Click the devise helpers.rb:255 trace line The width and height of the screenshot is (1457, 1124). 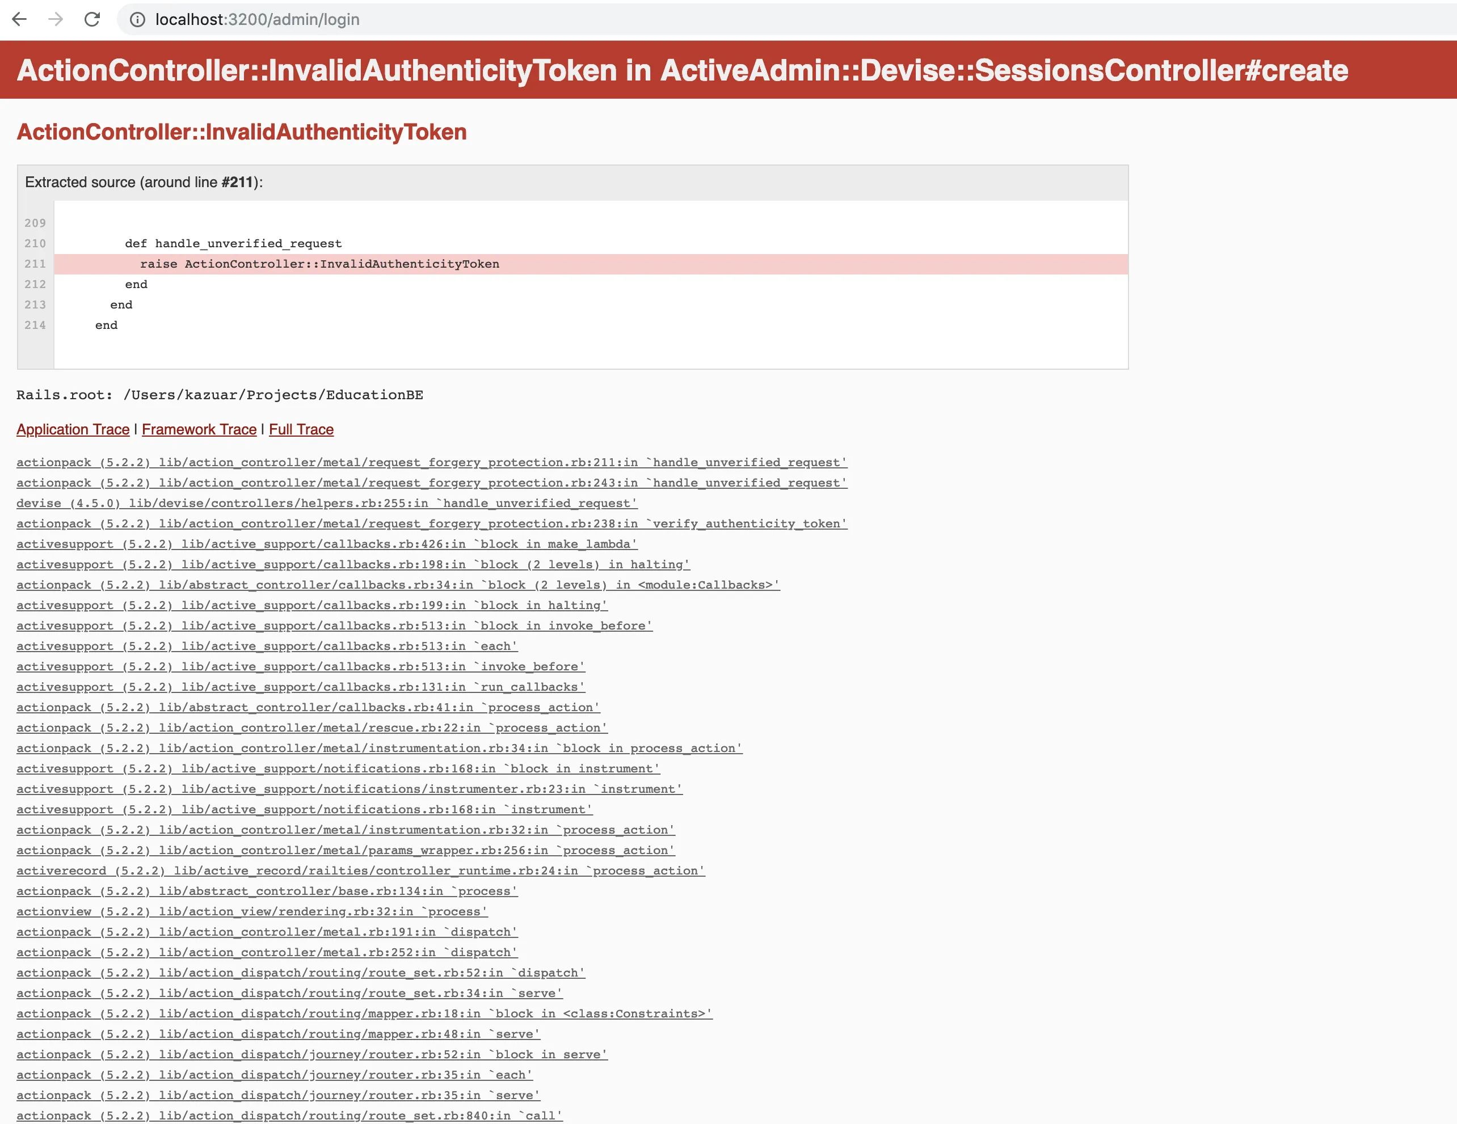(x=326, y=504)
